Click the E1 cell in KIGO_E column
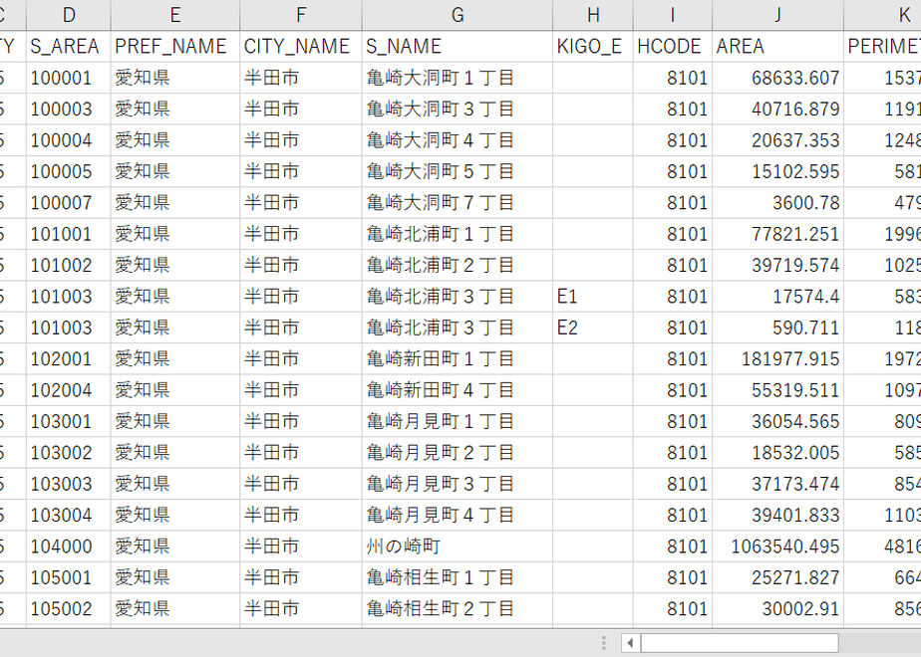The width and height of the screenshot is (921, 657). (593, 297)
